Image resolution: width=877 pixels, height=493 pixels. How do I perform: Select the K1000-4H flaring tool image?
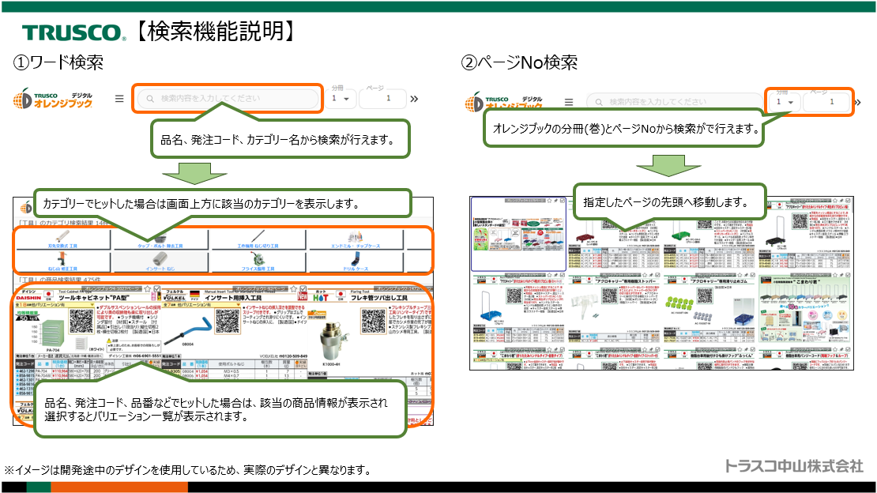[336, 339]
